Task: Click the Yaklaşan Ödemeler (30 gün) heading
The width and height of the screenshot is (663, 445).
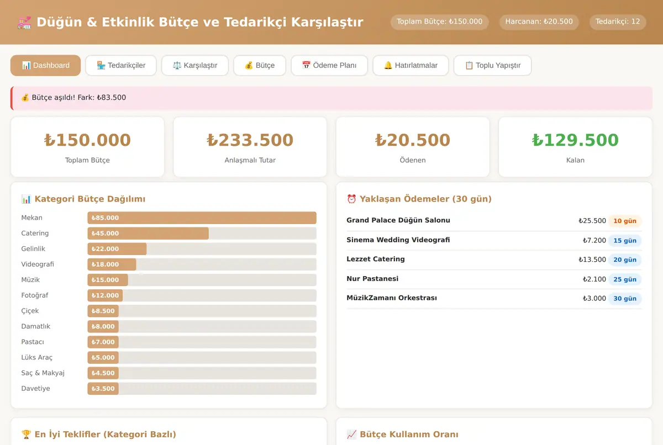Action: click(419, 199)
